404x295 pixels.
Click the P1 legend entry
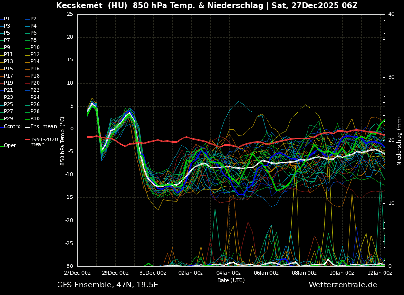[x=7, y=19]
